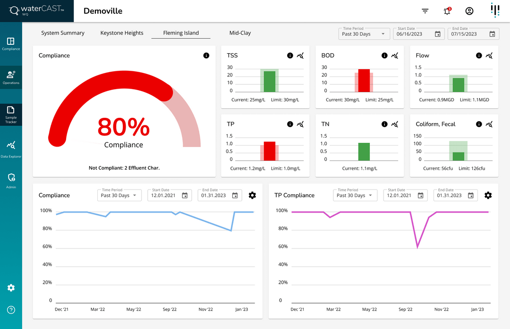Open gear settings on TP Compliance chart
510x329 pixels.
488,195
